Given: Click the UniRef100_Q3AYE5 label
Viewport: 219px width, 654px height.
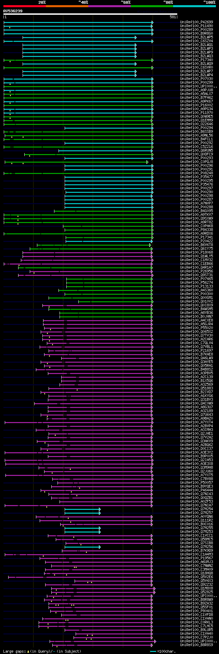Looking at the screenshot, I should pos(196,362).
